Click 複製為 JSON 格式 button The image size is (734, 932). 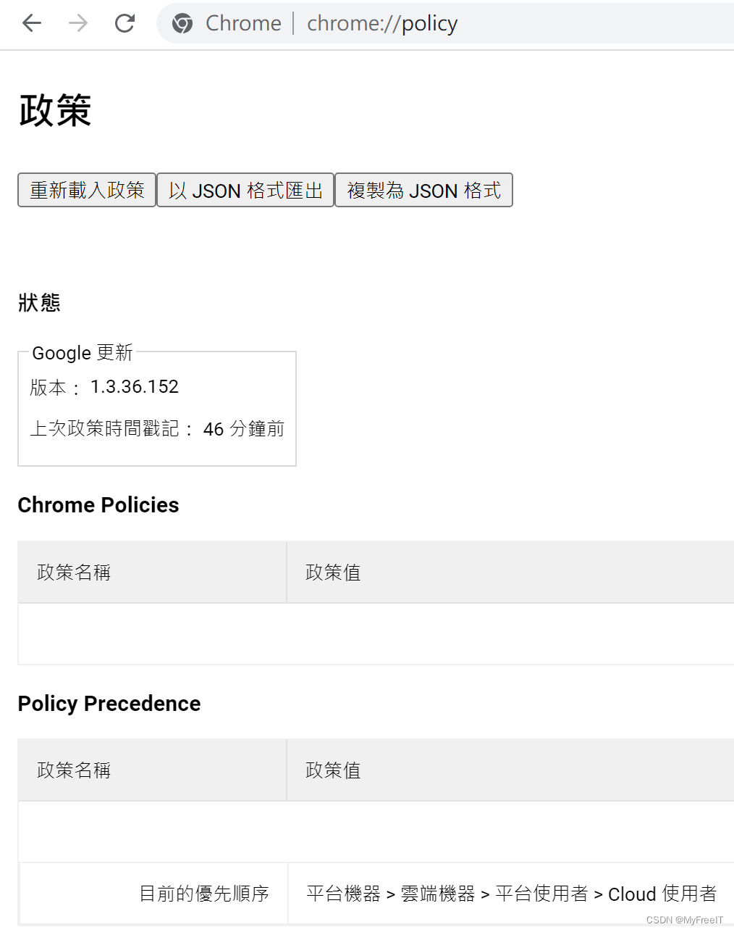click(423, 190)
